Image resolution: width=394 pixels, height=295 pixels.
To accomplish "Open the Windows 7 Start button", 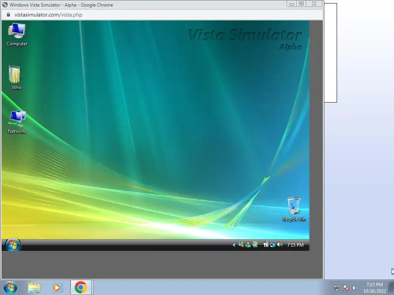I will point(10,287).
